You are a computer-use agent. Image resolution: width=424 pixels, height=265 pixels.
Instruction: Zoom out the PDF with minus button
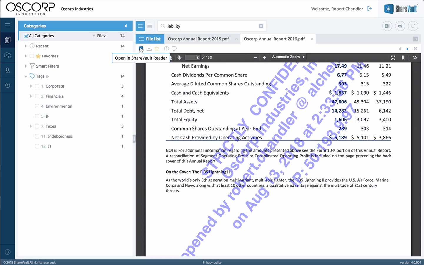(x=255, y=57)
